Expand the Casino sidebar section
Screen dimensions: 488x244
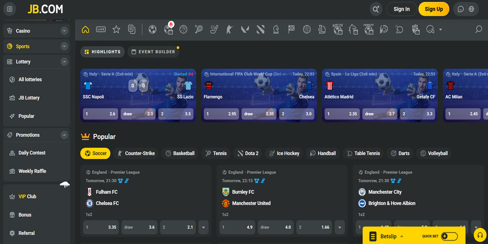point(64,31)
